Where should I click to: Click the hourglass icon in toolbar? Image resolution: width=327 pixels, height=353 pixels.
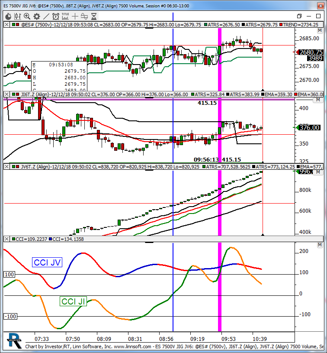(94, 16)
